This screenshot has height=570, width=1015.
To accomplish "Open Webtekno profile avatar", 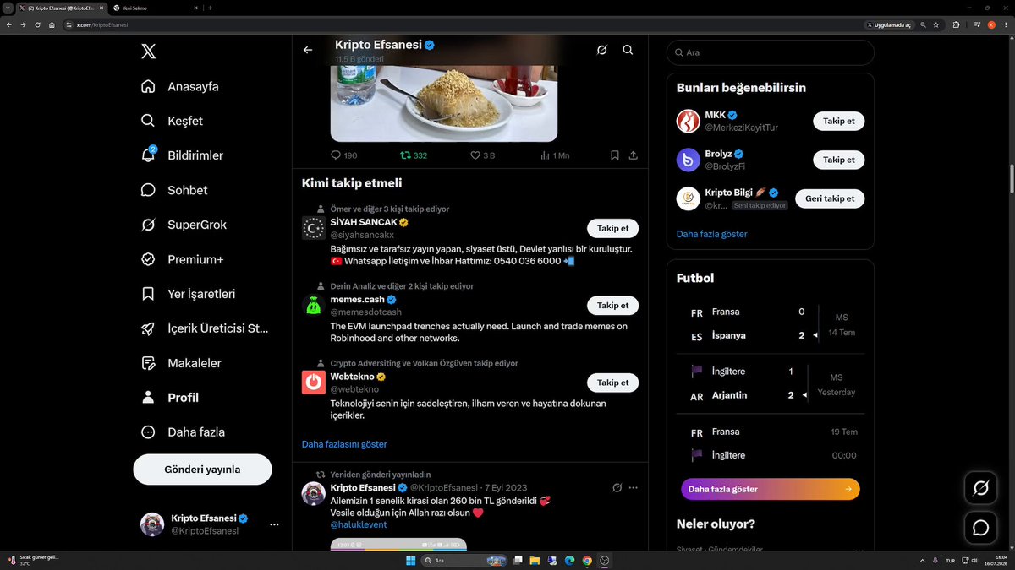I will tap(314, 383).
